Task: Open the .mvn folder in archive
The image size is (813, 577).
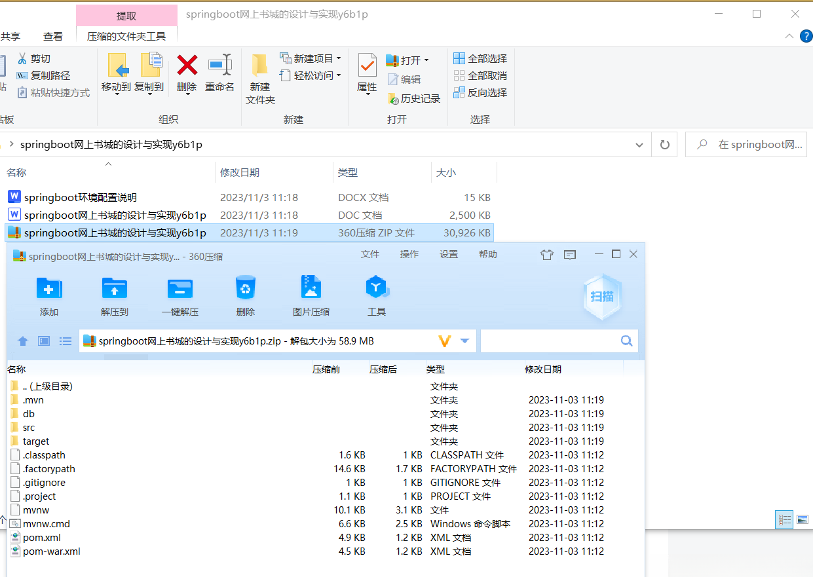Action: pos(33,400)
